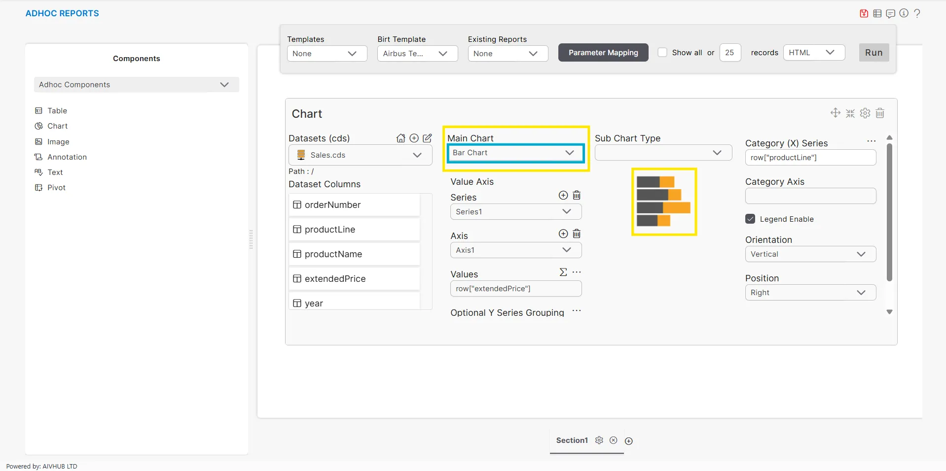Open the Main Chart dropdown
Screen dimensions: 946x471
click(515, 153)
